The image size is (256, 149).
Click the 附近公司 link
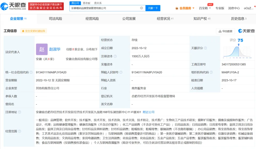[x=149, y=112]
